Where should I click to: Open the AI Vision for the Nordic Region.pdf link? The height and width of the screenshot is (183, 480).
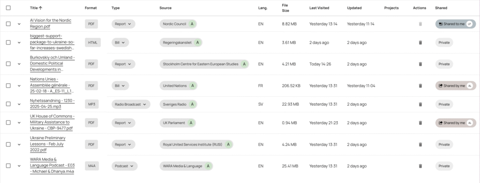coord(51,23)
